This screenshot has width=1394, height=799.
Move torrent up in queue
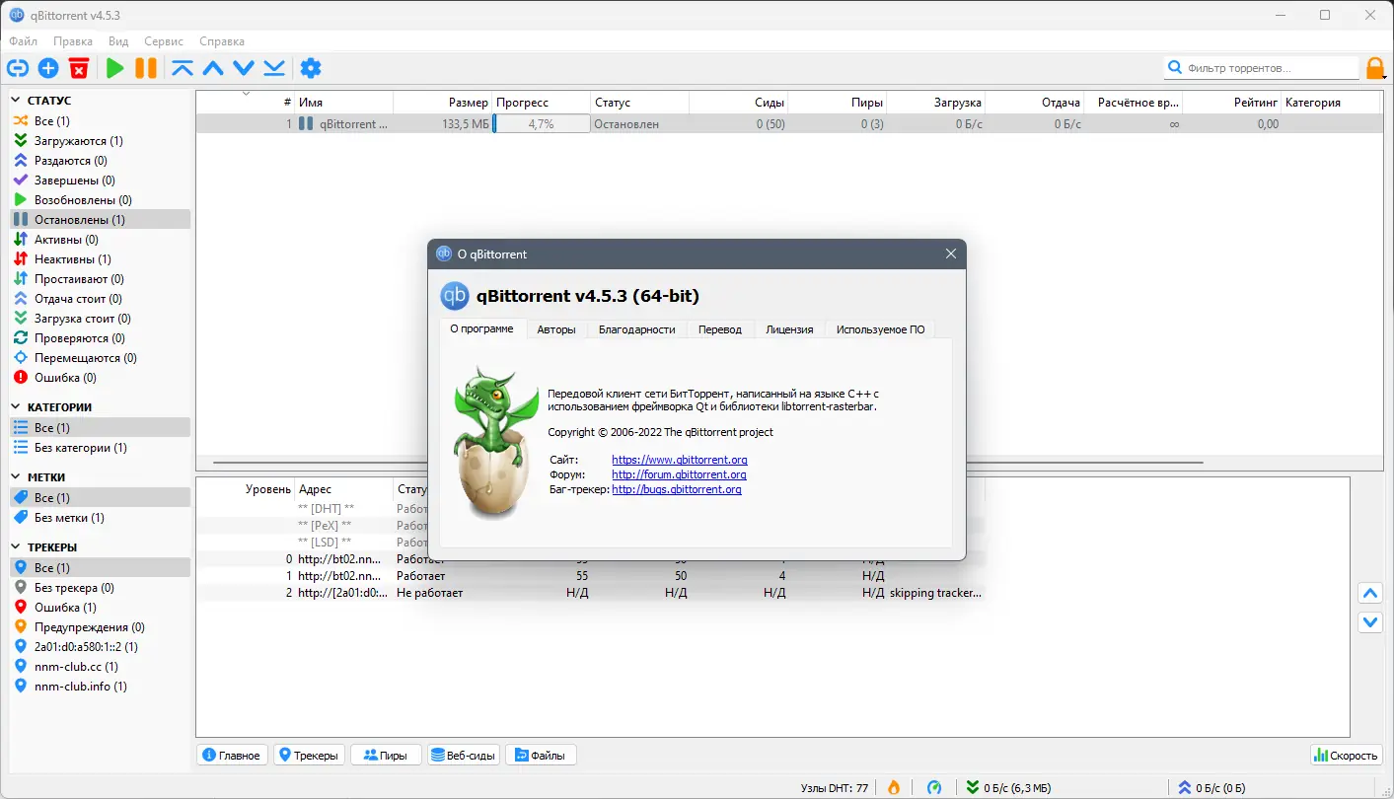213,68
